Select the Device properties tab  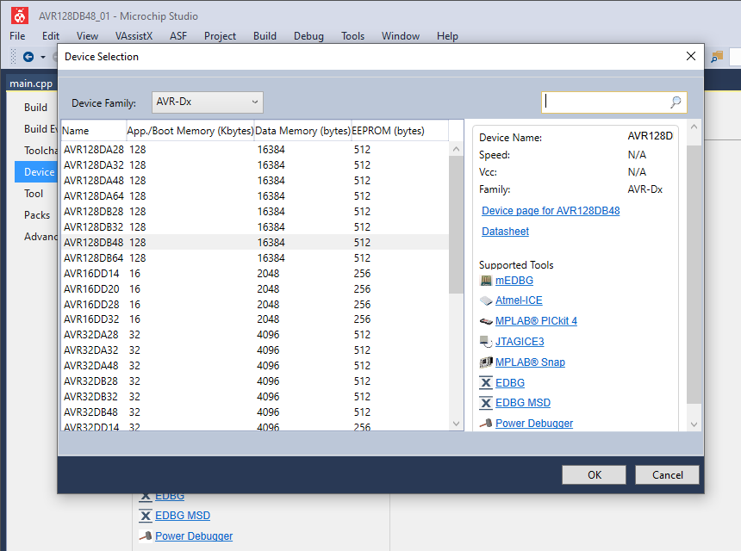click(x=36, y=172)
